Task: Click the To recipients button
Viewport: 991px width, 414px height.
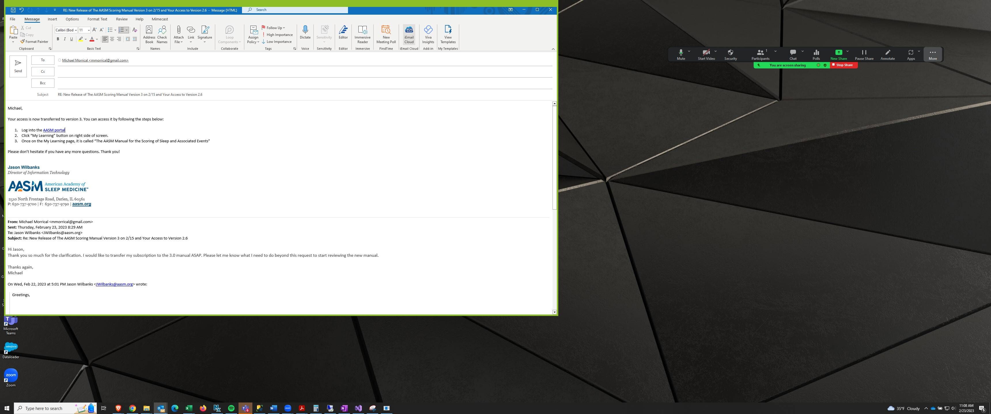Action: 43,60
